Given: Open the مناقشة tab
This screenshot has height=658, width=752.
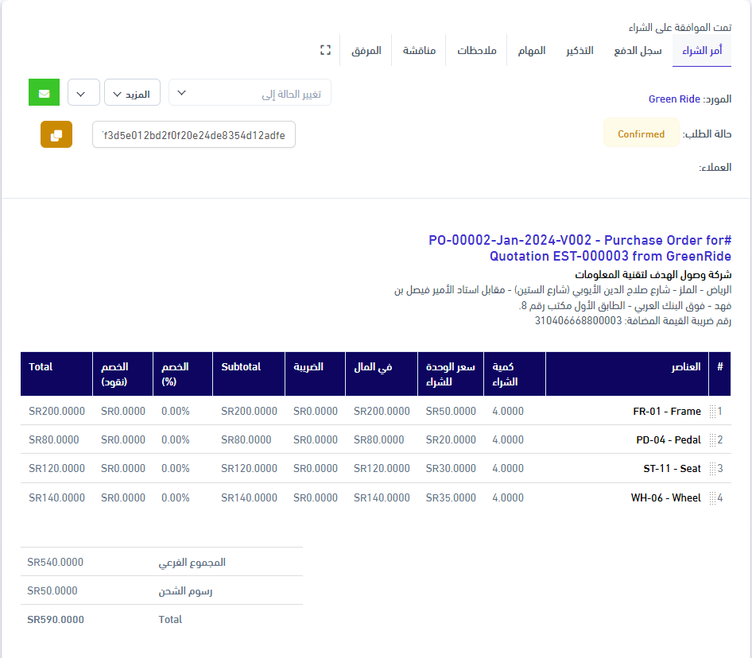Looking at the screenshot, I should point(419,50).
